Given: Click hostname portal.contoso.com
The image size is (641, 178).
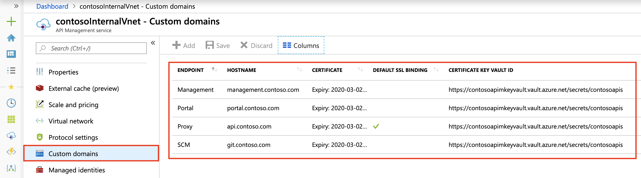Looking at the screenshot, I should click(253, 108).
